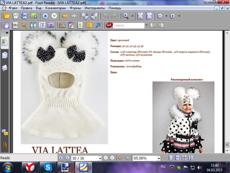Screen dimensions: 230x173
Task: Add a note comment using the speech bubble icon
Action: click(89, 25)
